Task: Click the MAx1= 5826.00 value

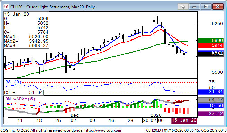Action: tap(26, 37)
